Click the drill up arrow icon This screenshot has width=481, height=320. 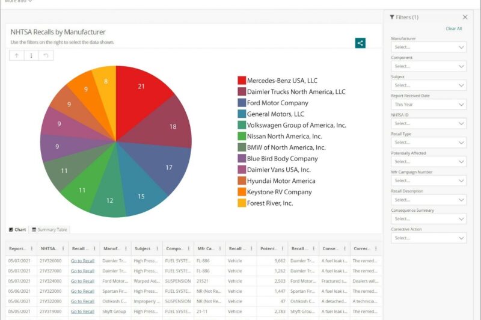pyautogui.click(x=17, y=55)
